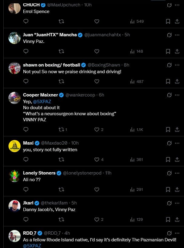Viewport: 184px width, 248px height.
Task: Open @5XPAZ mention in Cooper's tweet
Action: point(42,102)
